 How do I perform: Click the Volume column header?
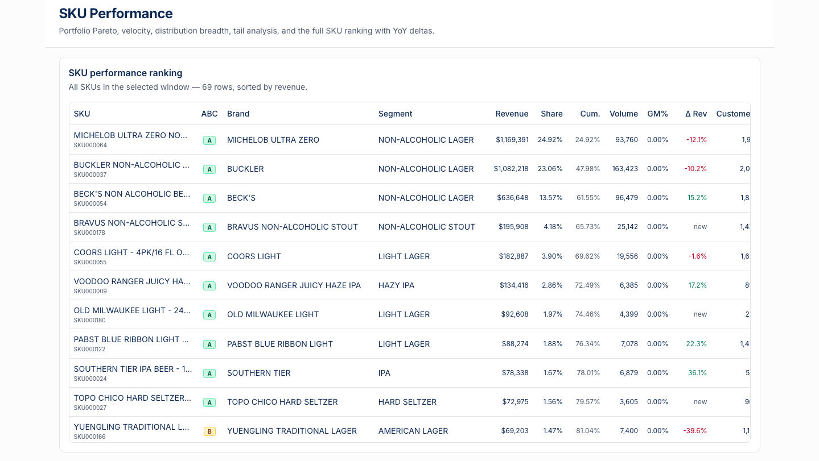(624, 114)
